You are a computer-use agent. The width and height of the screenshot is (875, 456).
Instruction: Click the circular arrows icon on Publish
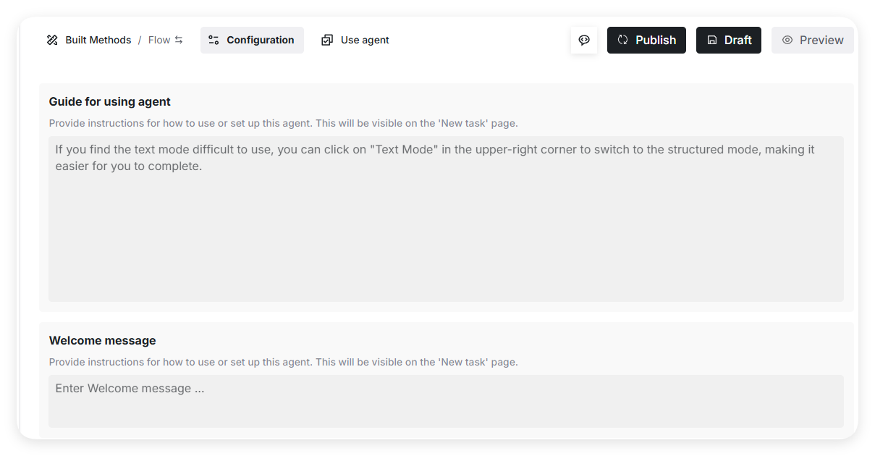pyautogui.click(x=622, y=40)
